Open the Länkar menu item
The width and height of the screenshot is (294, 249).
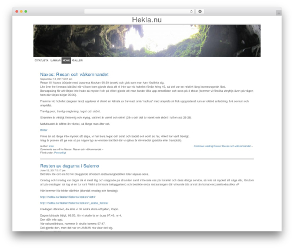coord(55,61)
